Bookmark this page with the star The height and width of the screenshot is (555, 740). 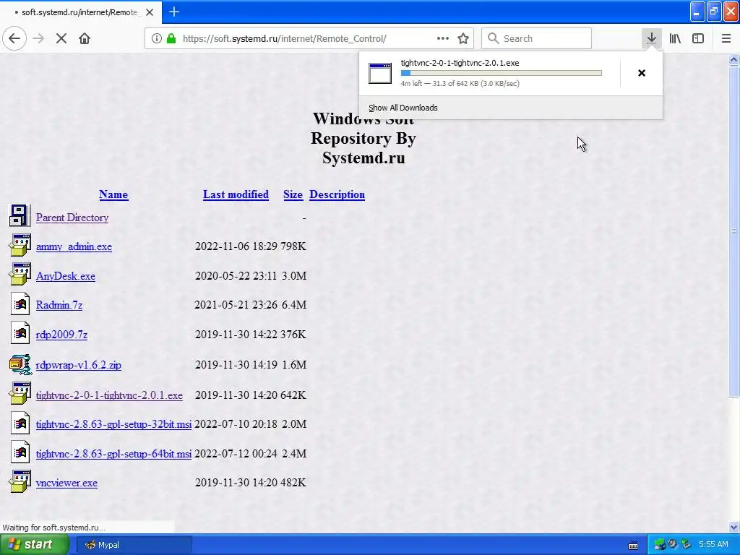click(463, 38)
